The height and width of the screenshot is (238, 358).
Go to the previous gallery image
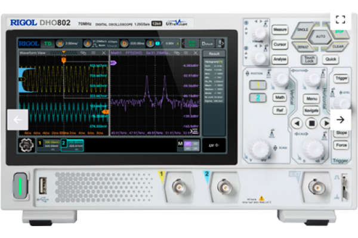coord(17,119)
